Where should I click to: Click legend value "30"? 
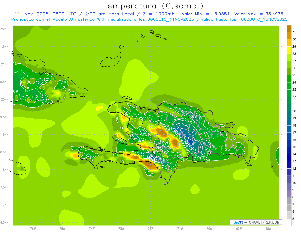(x=294, y=39)
